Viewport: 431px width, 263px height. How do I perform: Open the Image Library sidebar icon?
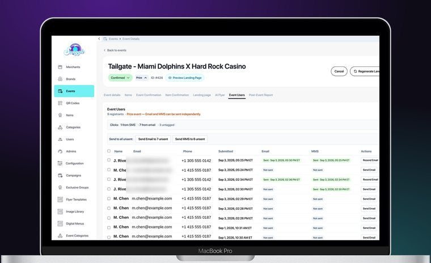(x=60, y=211)
